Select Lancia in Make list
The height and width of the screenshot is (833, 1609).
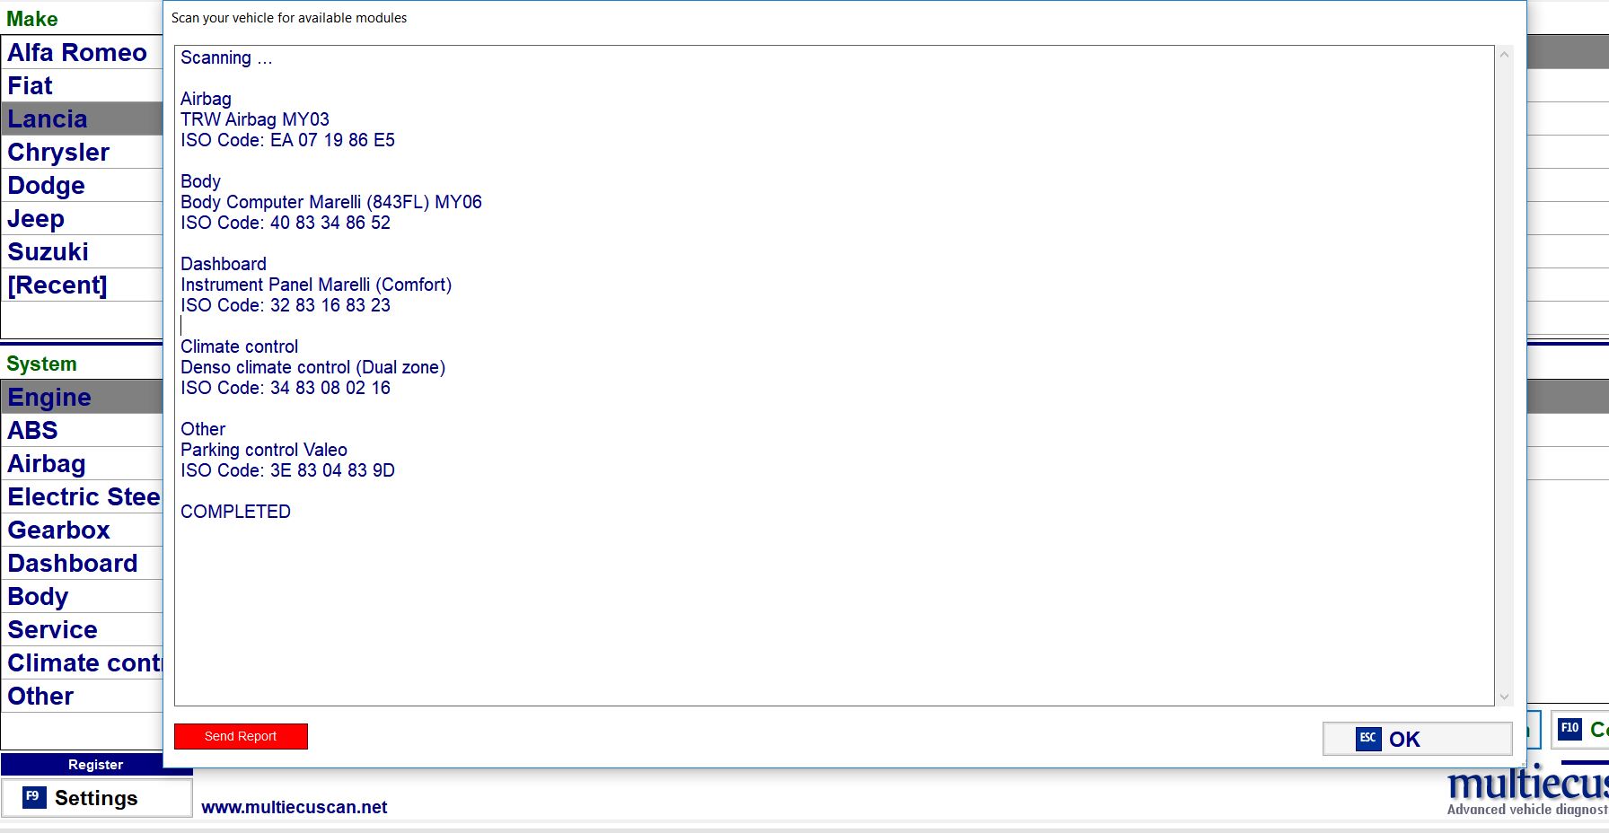(x=82, y=119)
